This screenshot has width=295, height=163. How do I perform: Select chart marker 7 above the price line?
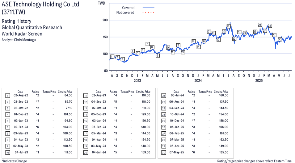click(148, 44)
